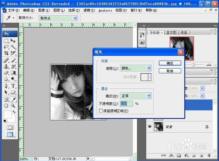Expand the layer fill slider arrow
The height and width of the screenshot is (161, 219).
tap(202, 96)
